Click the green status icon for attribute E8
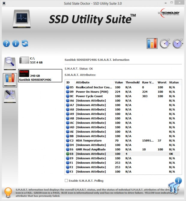186x201 pixels. (x=67, y=154)
